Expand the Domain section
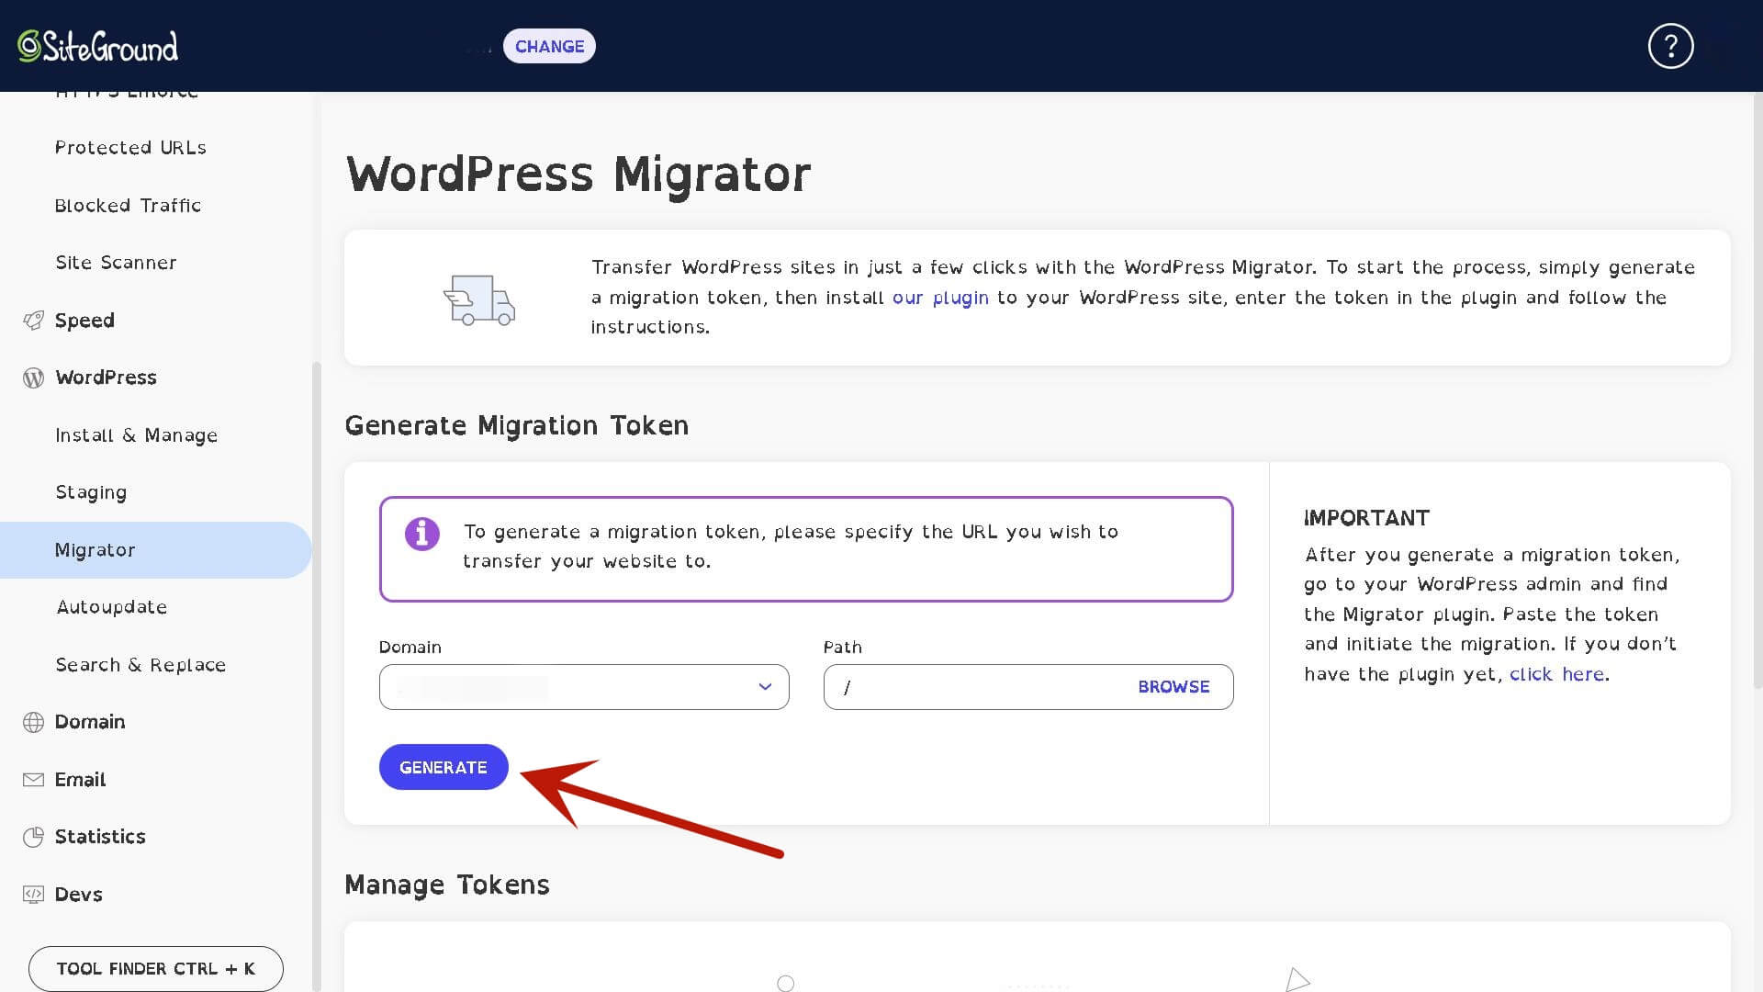The width and height of the screenshot is (1763, 992). point(90,722)
